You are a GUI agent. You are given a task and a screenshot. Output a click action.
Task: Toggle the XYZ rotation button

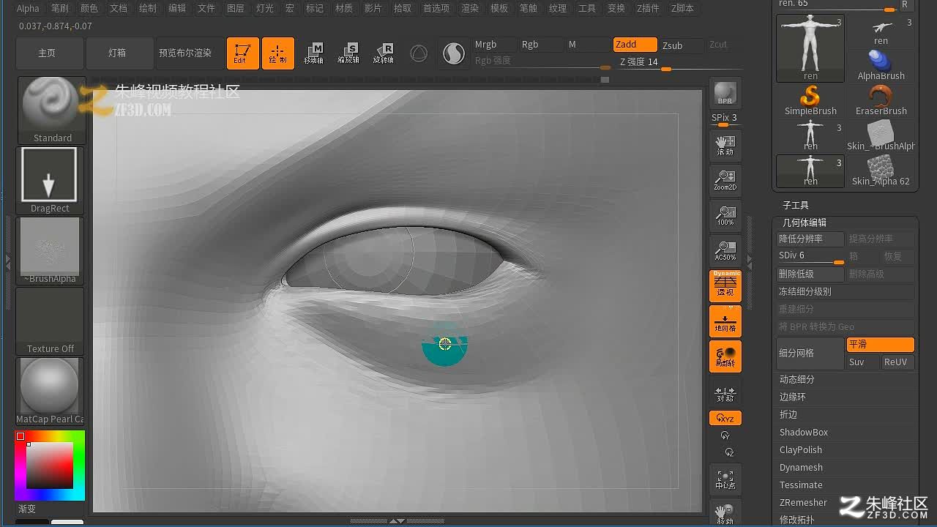[725, 418]
